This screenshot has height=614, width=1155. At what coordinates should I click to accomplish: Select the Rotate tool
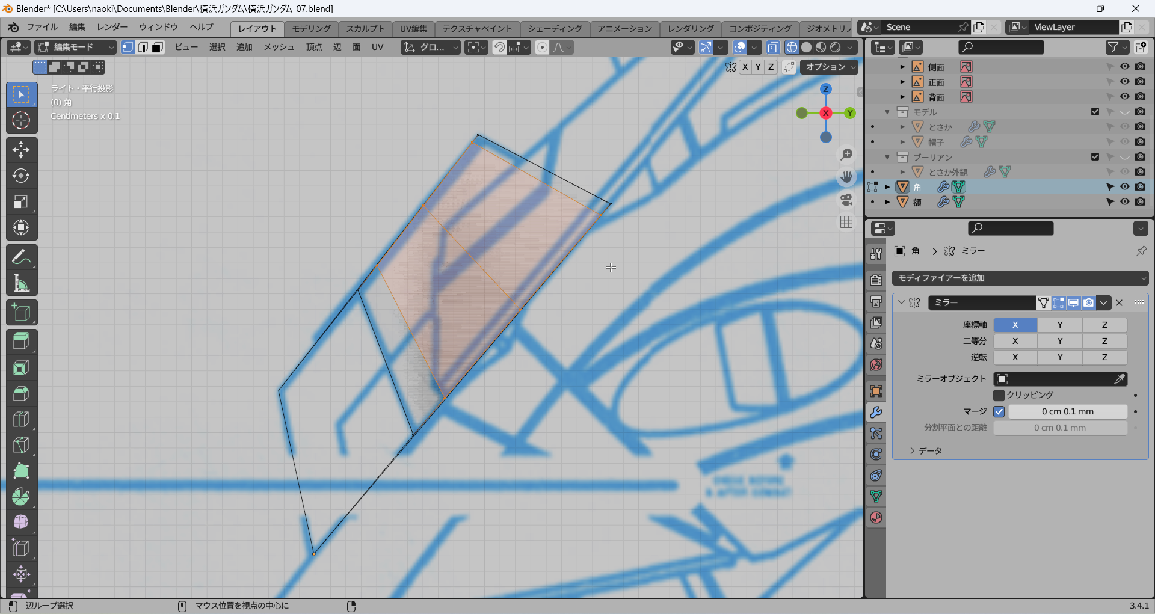(x=21, y=176)
